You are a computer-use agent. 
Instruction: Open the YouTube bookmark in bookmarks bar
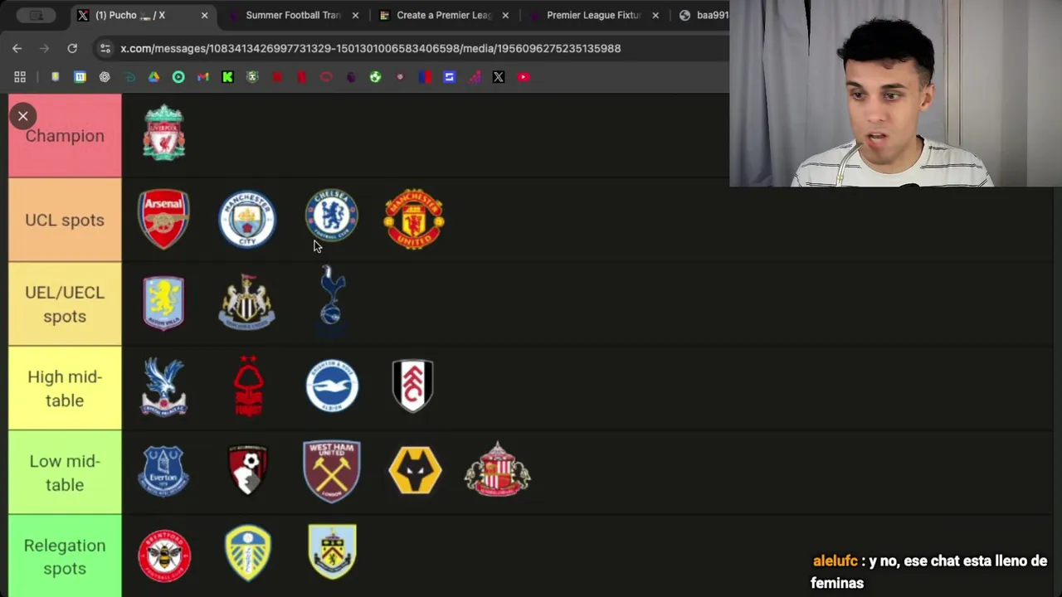[524, 77]
